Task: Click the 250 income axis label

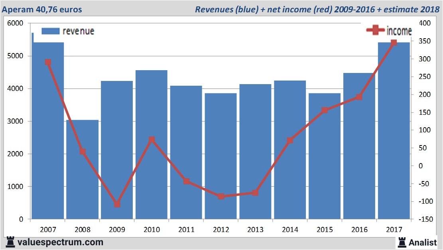Action: click(425, 77)
